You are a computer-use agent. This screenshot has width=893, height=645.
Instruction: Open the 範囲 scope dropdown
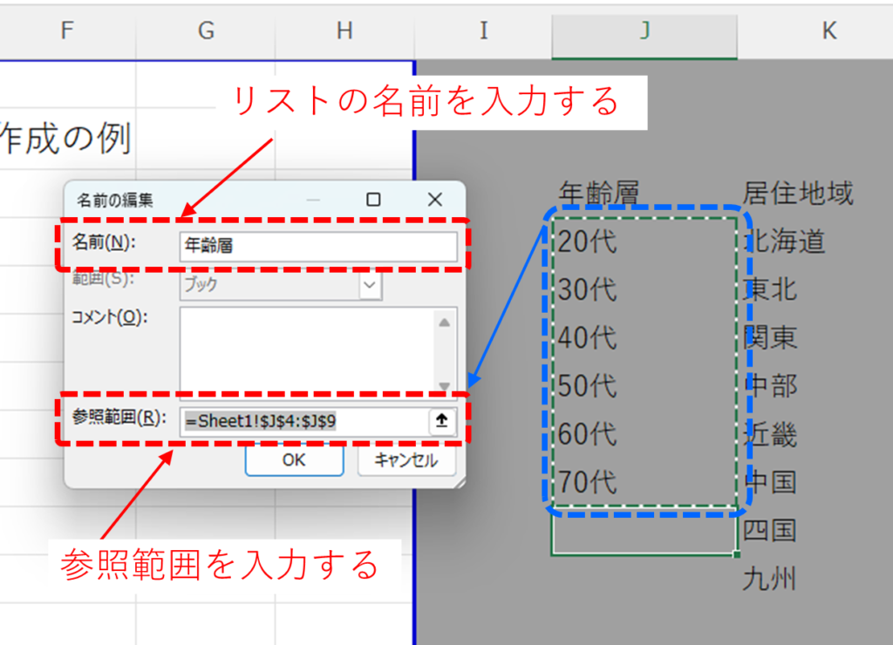tap(370, 285)
